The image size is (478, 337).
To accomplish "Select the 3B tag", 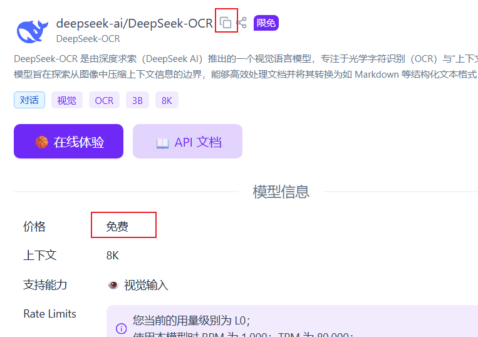I will click(x=137, y=100).
